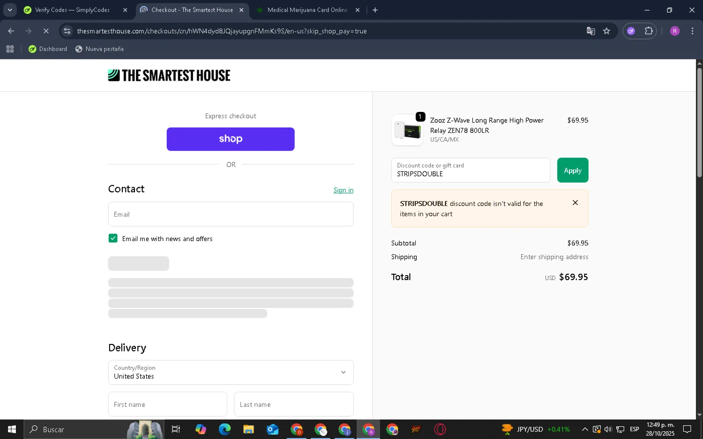Viewport: 703px width, 439px height.
Task: Open File Explorer from taskbar
Action: pyautogui.click(x=248, y=429)
